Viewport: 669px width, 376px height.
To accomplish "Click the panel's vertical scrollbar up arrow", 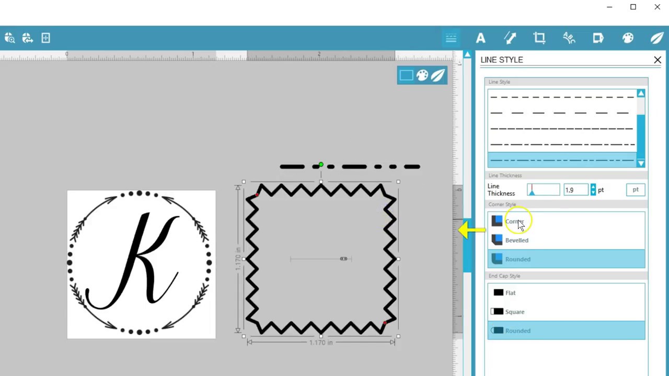I will coord(467,54).
